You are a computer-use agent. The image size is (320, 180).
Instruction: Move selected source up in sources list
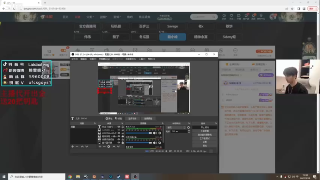(114, 146)
